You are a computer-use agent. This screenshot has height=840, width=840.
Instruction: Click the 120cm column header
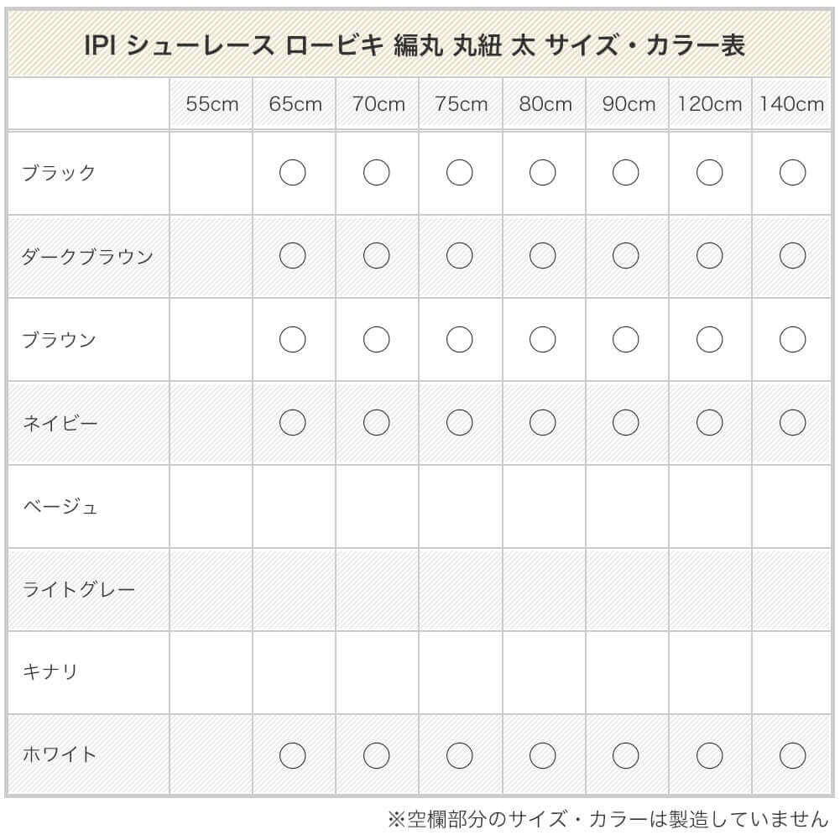pos(710,104)
